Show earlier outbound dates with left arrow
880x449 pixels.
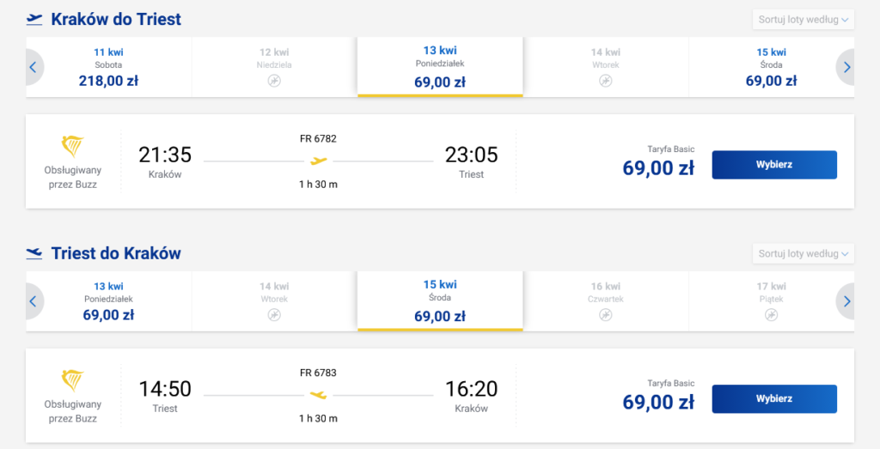tap(34, 67)
